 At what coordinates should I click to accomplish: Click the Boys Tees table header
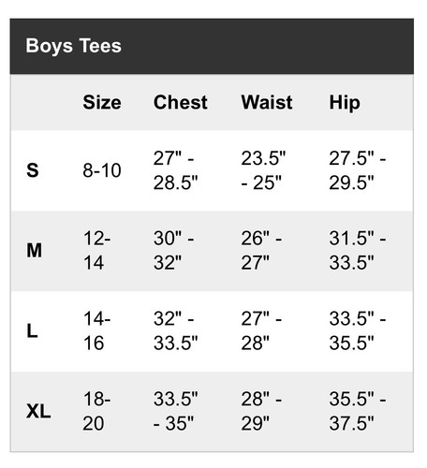(73, 46)
